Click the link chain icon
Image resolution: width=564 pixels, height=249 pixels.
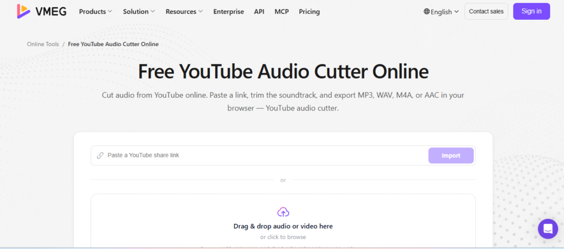100,156
